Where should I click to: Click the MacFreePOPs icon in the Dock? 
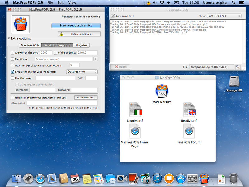[x=204, y=179]
